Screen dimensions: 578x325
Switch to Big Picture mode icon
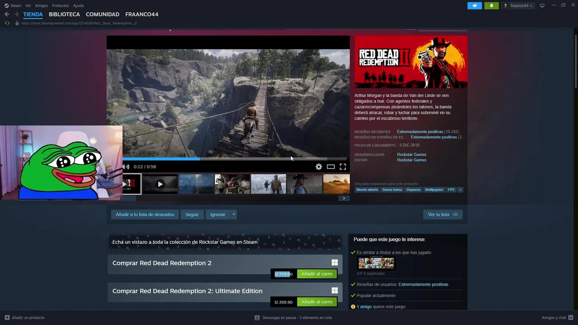click(542, 5)
